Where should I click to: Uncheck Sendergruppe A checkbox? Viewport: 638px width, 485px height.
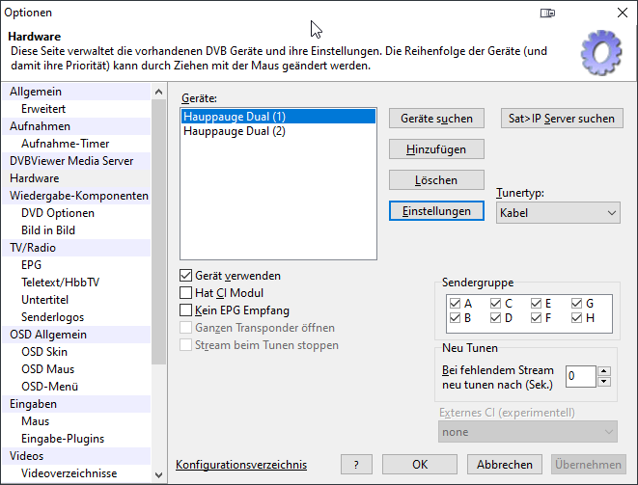(x=455, y=303)
